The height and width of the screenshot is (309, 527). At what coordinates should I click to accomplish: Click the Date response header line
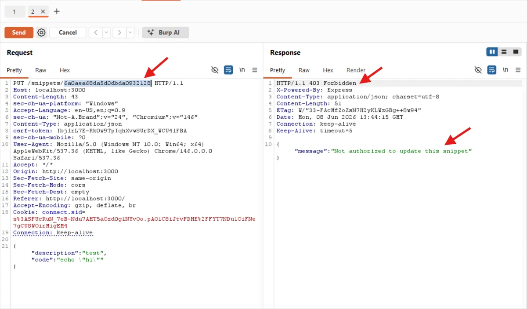click(x=339, y=117)
